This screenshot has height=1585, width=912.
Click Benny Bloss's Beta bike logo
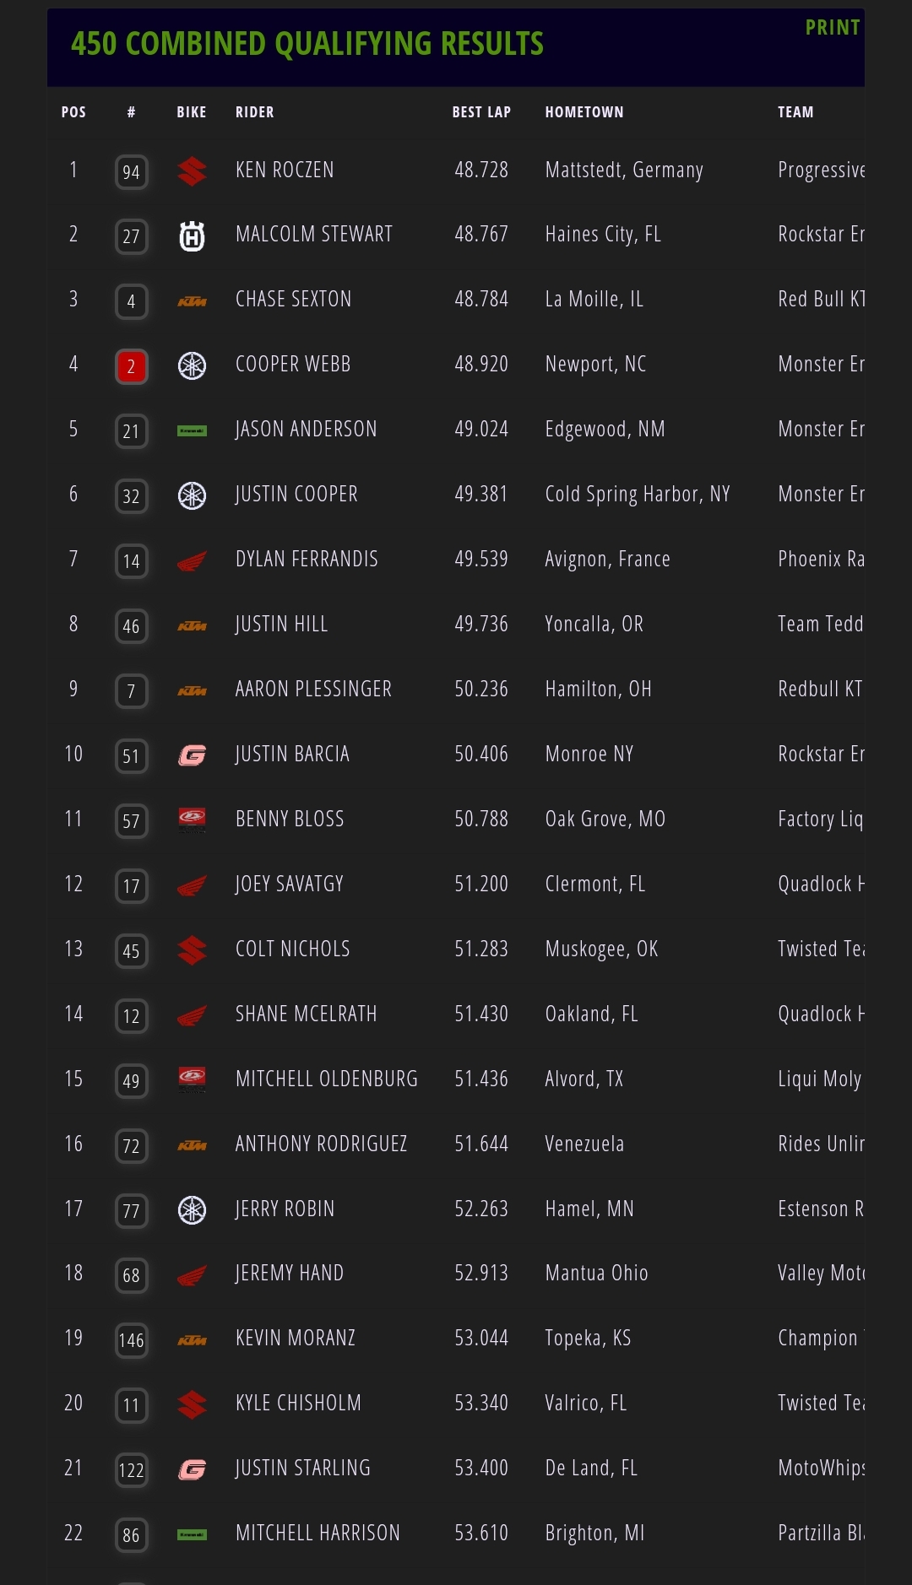pyautogui.click(x=192, y=820)
